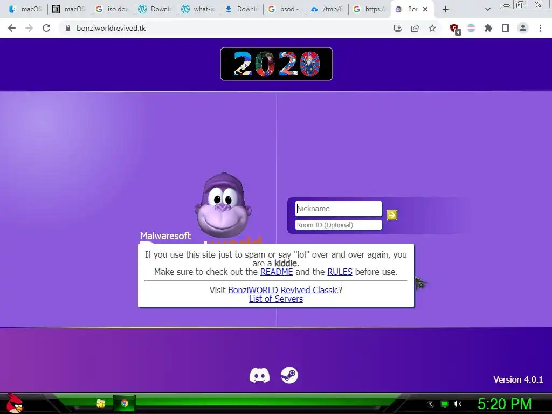Toggle the browser side panel icon
552x414 pixels.
506,28
